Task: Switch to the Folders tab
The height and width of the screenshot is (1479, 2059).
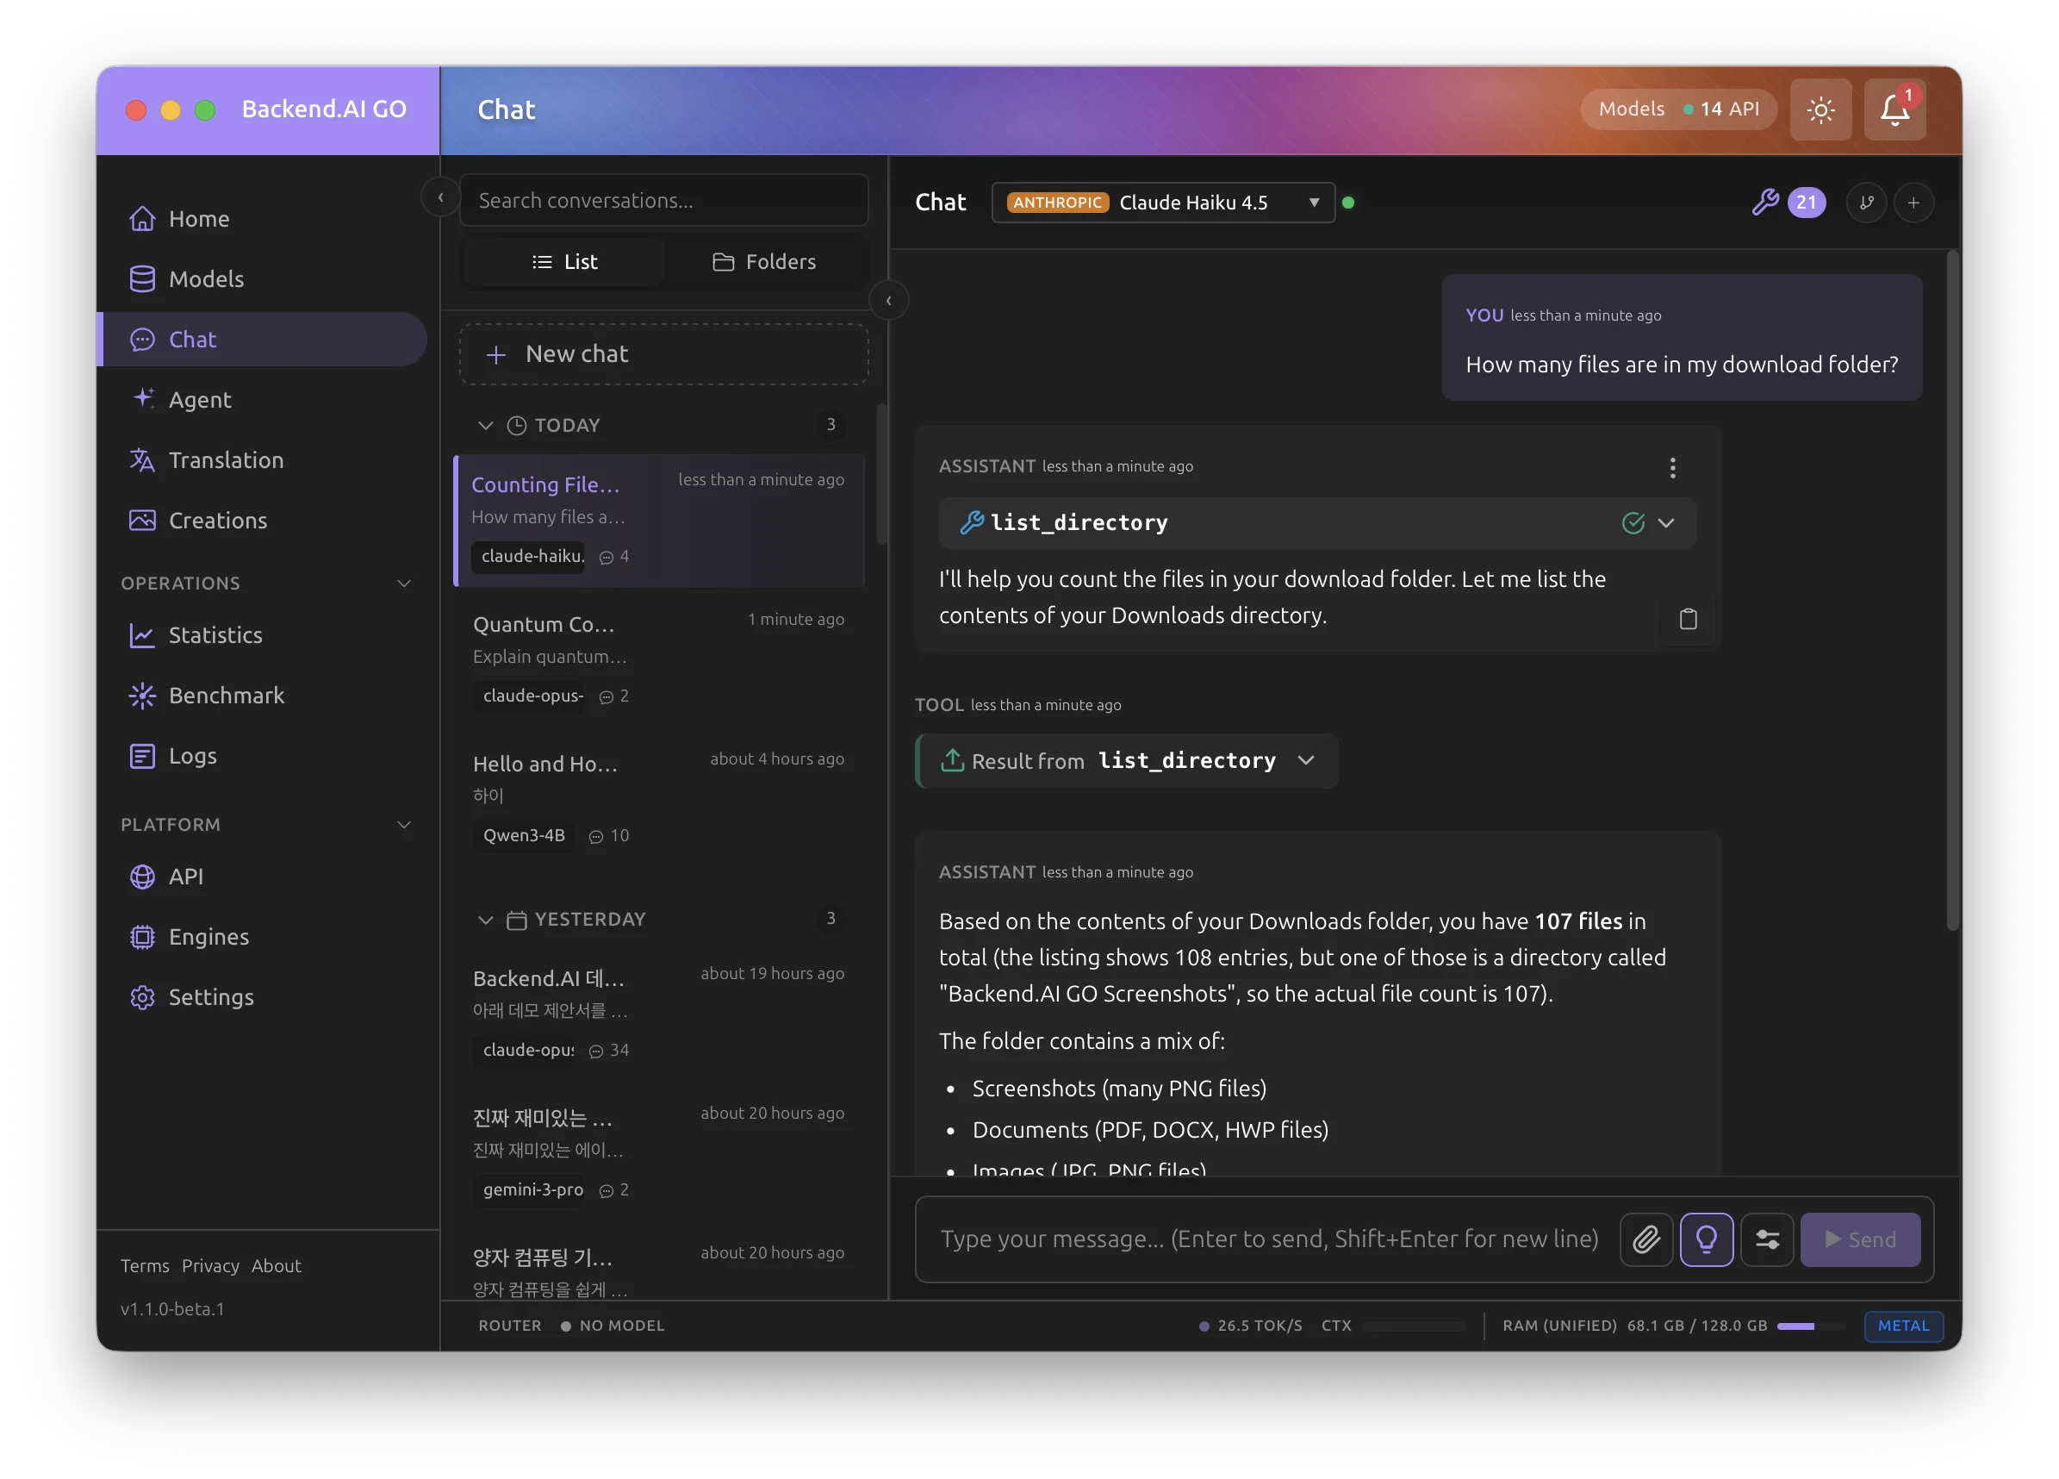Action: point(765,262)
